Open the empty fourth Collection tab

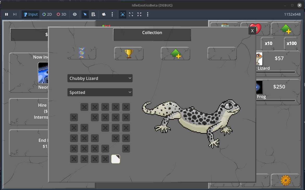tap(222, 53)
